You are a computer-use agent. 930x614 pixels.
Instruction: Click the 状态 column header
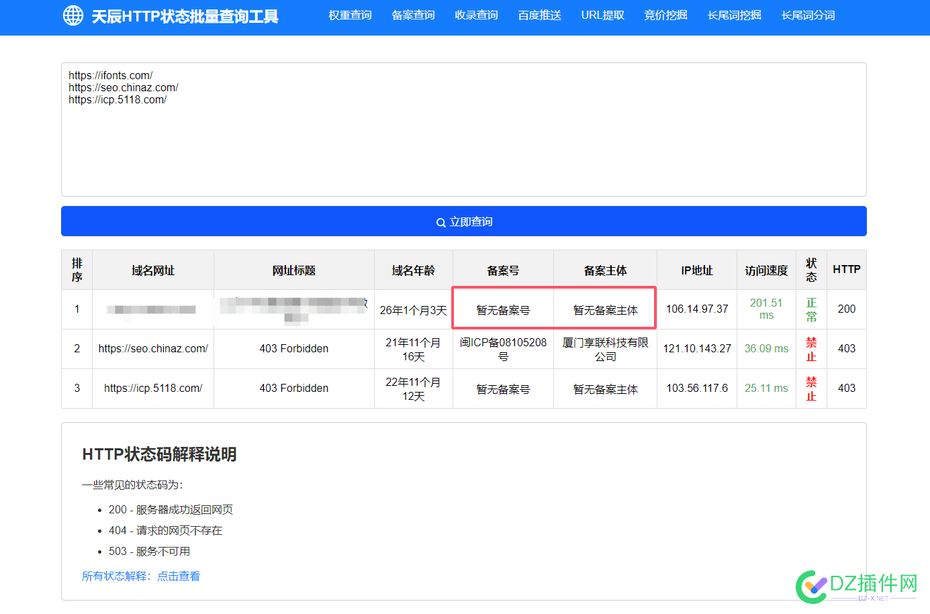[812, 270]
